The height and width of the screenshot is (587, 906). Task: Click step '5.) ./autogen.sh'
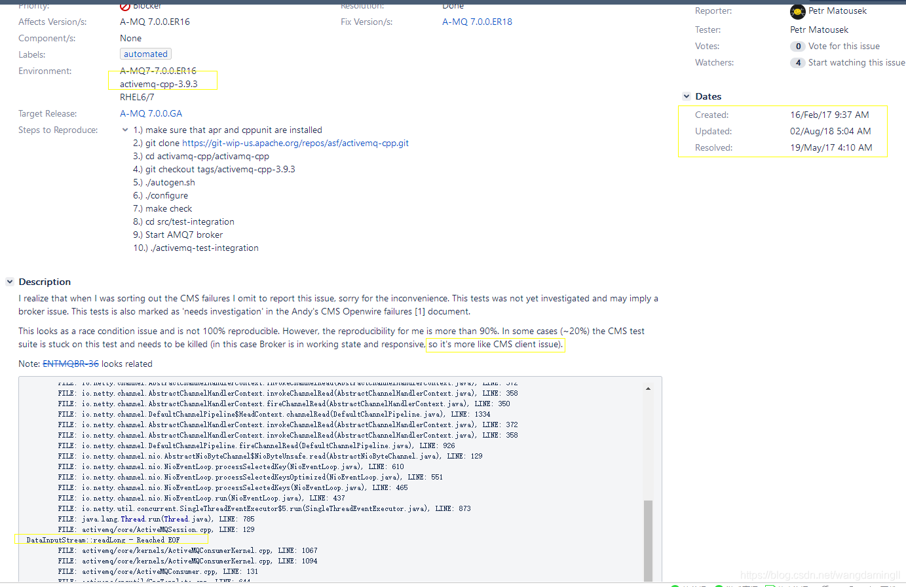(x=164, y=182)
